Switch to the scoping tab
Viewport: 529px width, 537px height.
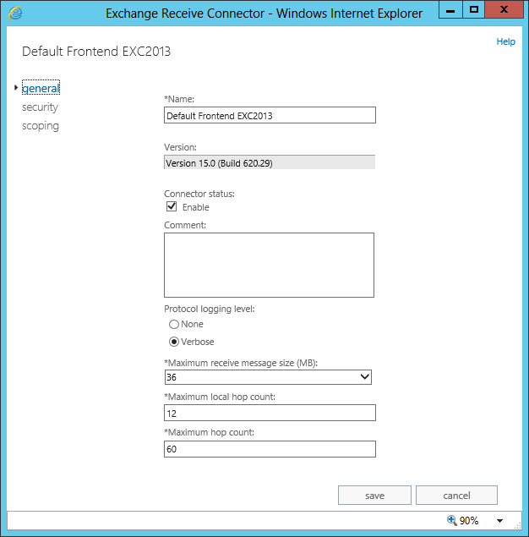[x=41, y=126]
